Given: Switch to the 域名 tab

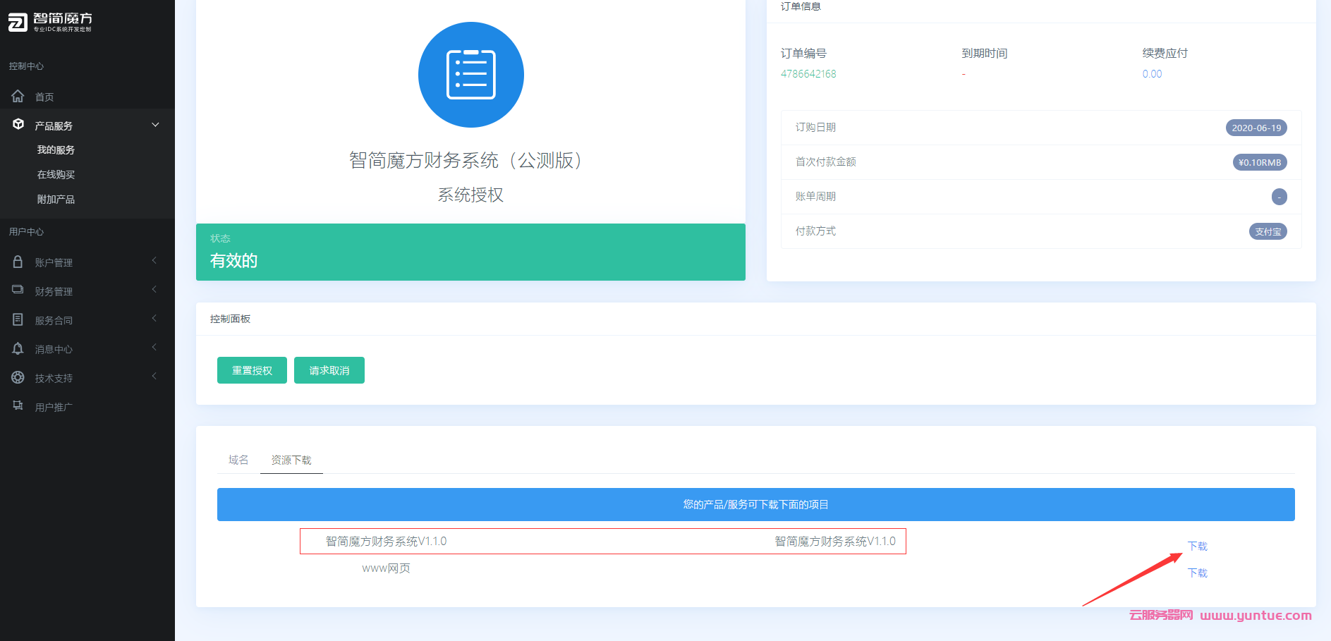Looking at the screenshot, I should click(238, 460).
